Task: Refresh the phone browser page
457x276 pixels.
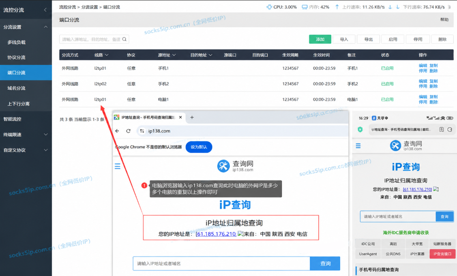Action: tap(450, 129)
